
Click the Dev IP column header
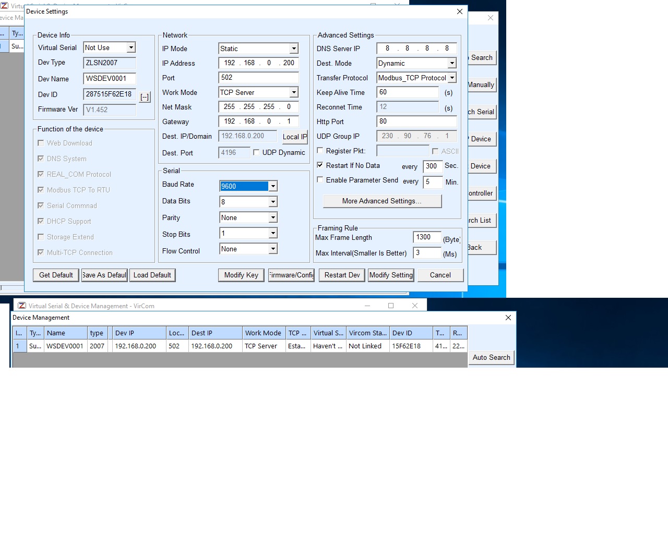pos(138,333)
